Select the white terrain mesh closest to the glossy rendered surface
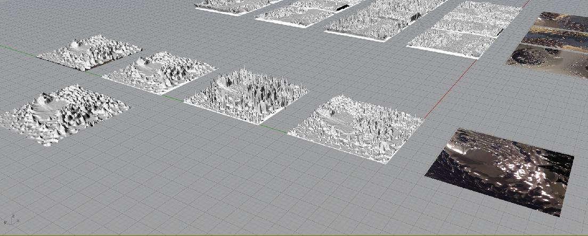 click(x=355, y=128)
